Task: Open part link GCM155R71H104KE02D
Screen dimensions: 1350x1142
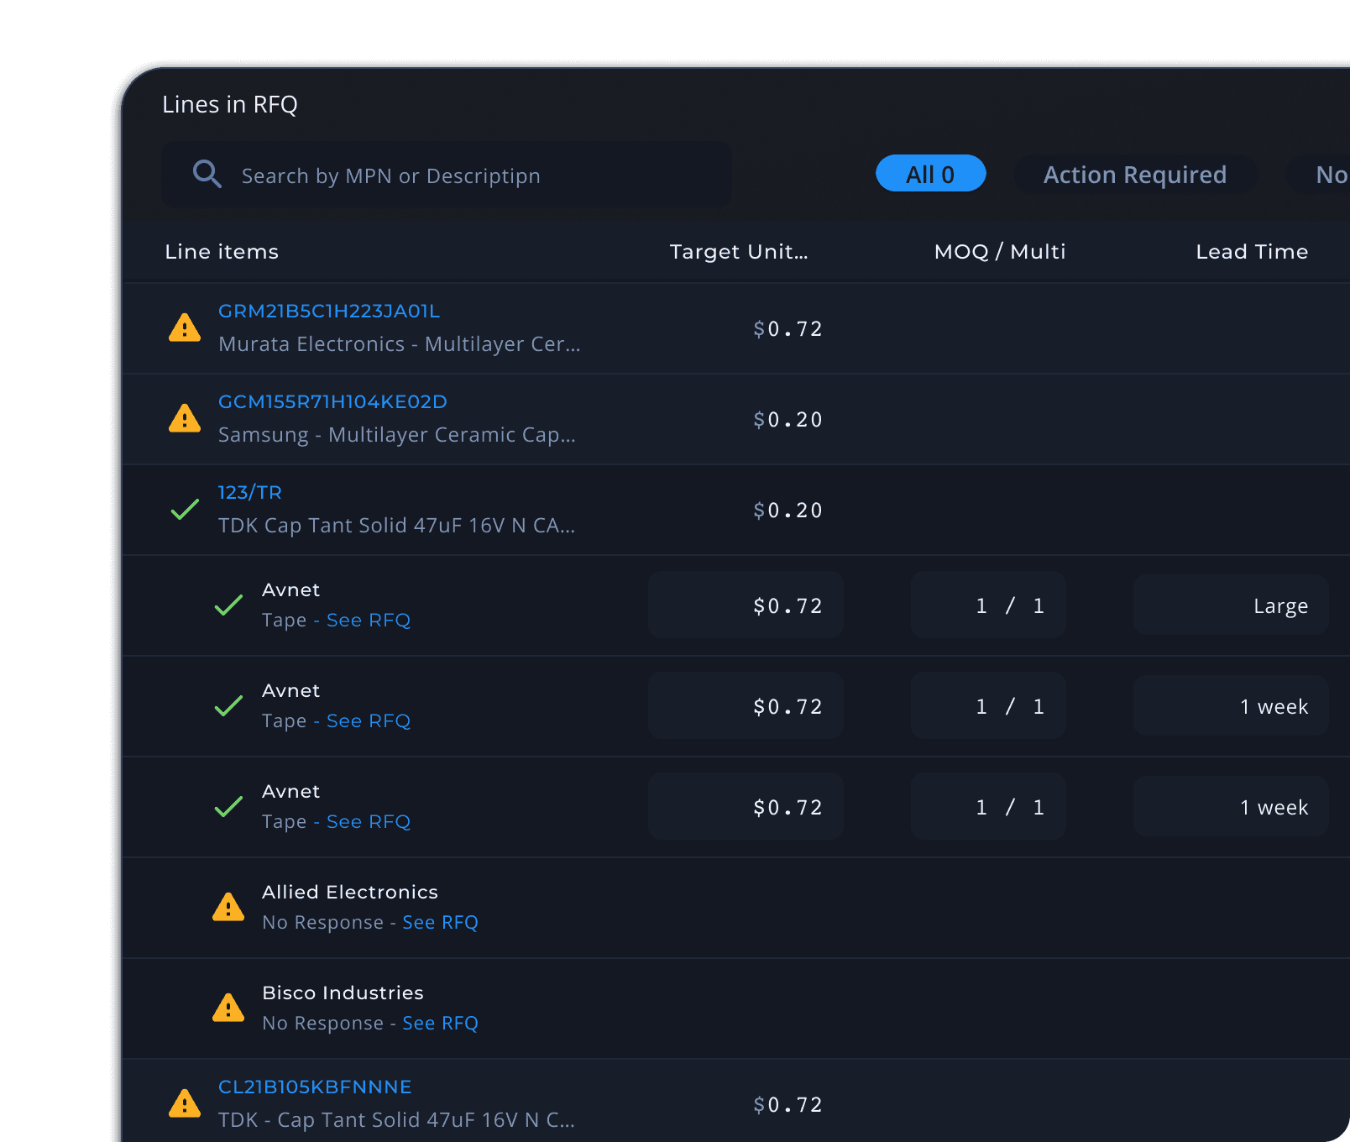Action: tap(332, 401)
